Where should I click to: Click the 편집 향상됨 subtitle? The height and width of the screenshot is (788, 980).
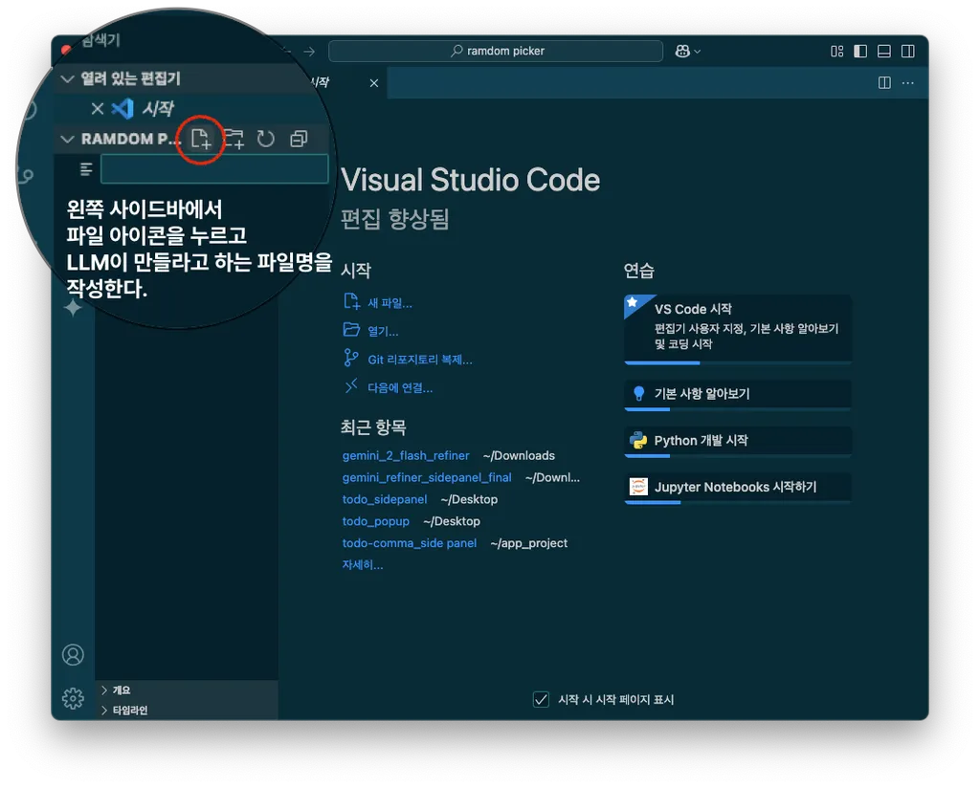[x=395, y=219]
